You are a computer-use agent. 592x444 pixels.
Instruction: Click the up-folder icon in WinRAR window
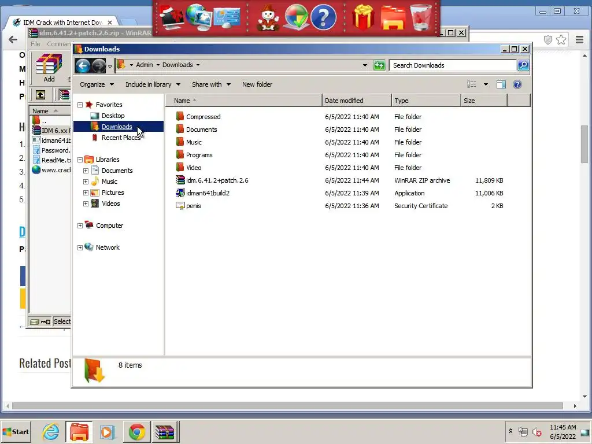(40, 95)
